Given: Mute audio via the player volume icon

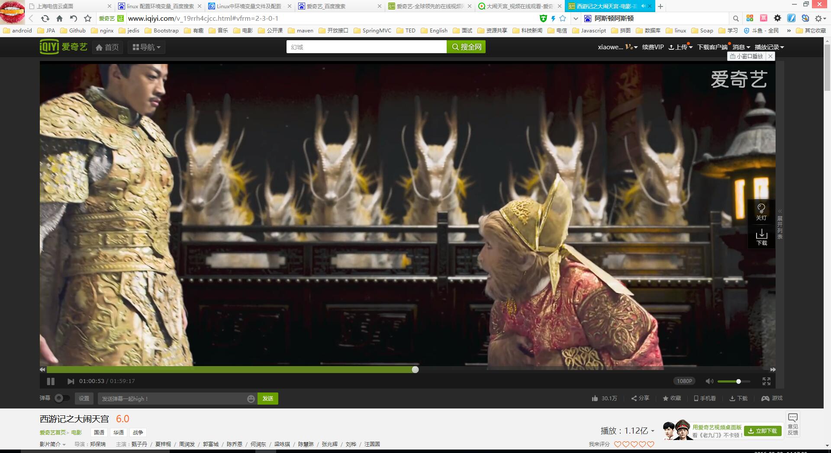Looking at the screenshot, I should pos(709,381).
